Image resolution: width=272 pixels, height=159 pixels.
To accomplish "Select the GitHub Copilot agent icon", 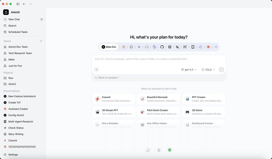I will coord(162,47).
